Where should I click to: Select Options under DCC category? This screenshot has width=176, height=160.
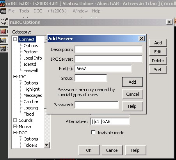click(x=31, y=139)
